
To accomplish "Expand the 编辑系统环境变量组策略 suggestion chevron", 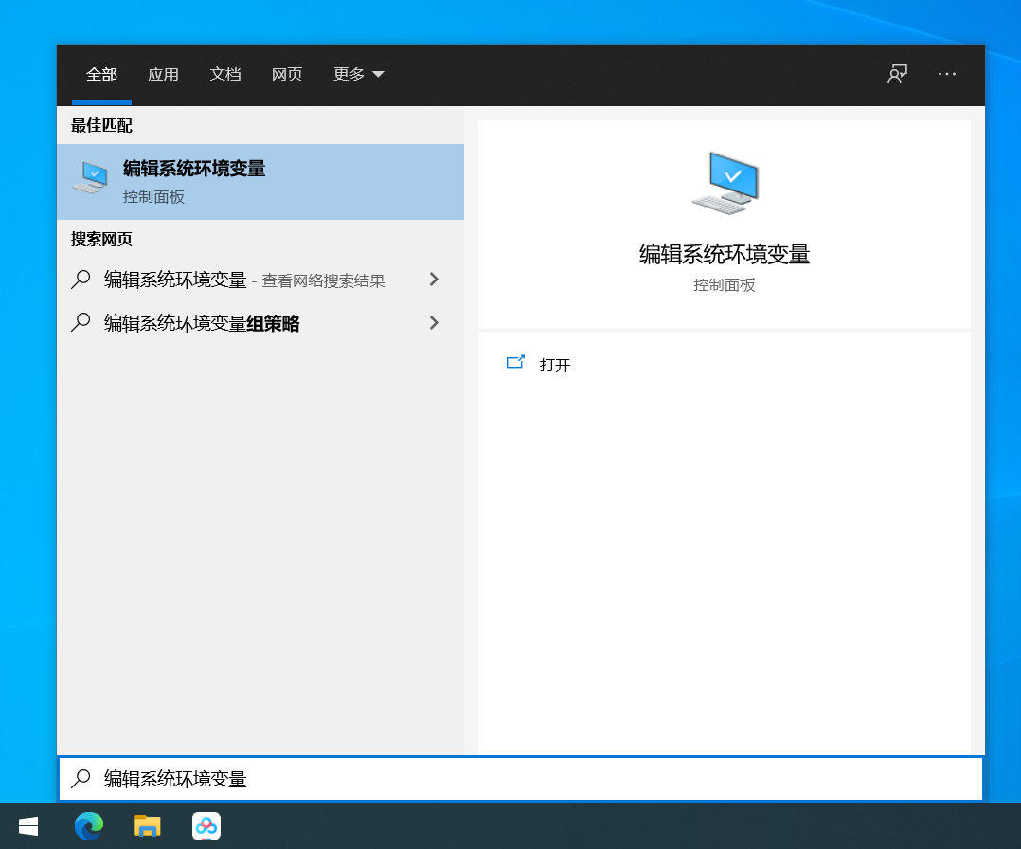I will tap(434, 323).
